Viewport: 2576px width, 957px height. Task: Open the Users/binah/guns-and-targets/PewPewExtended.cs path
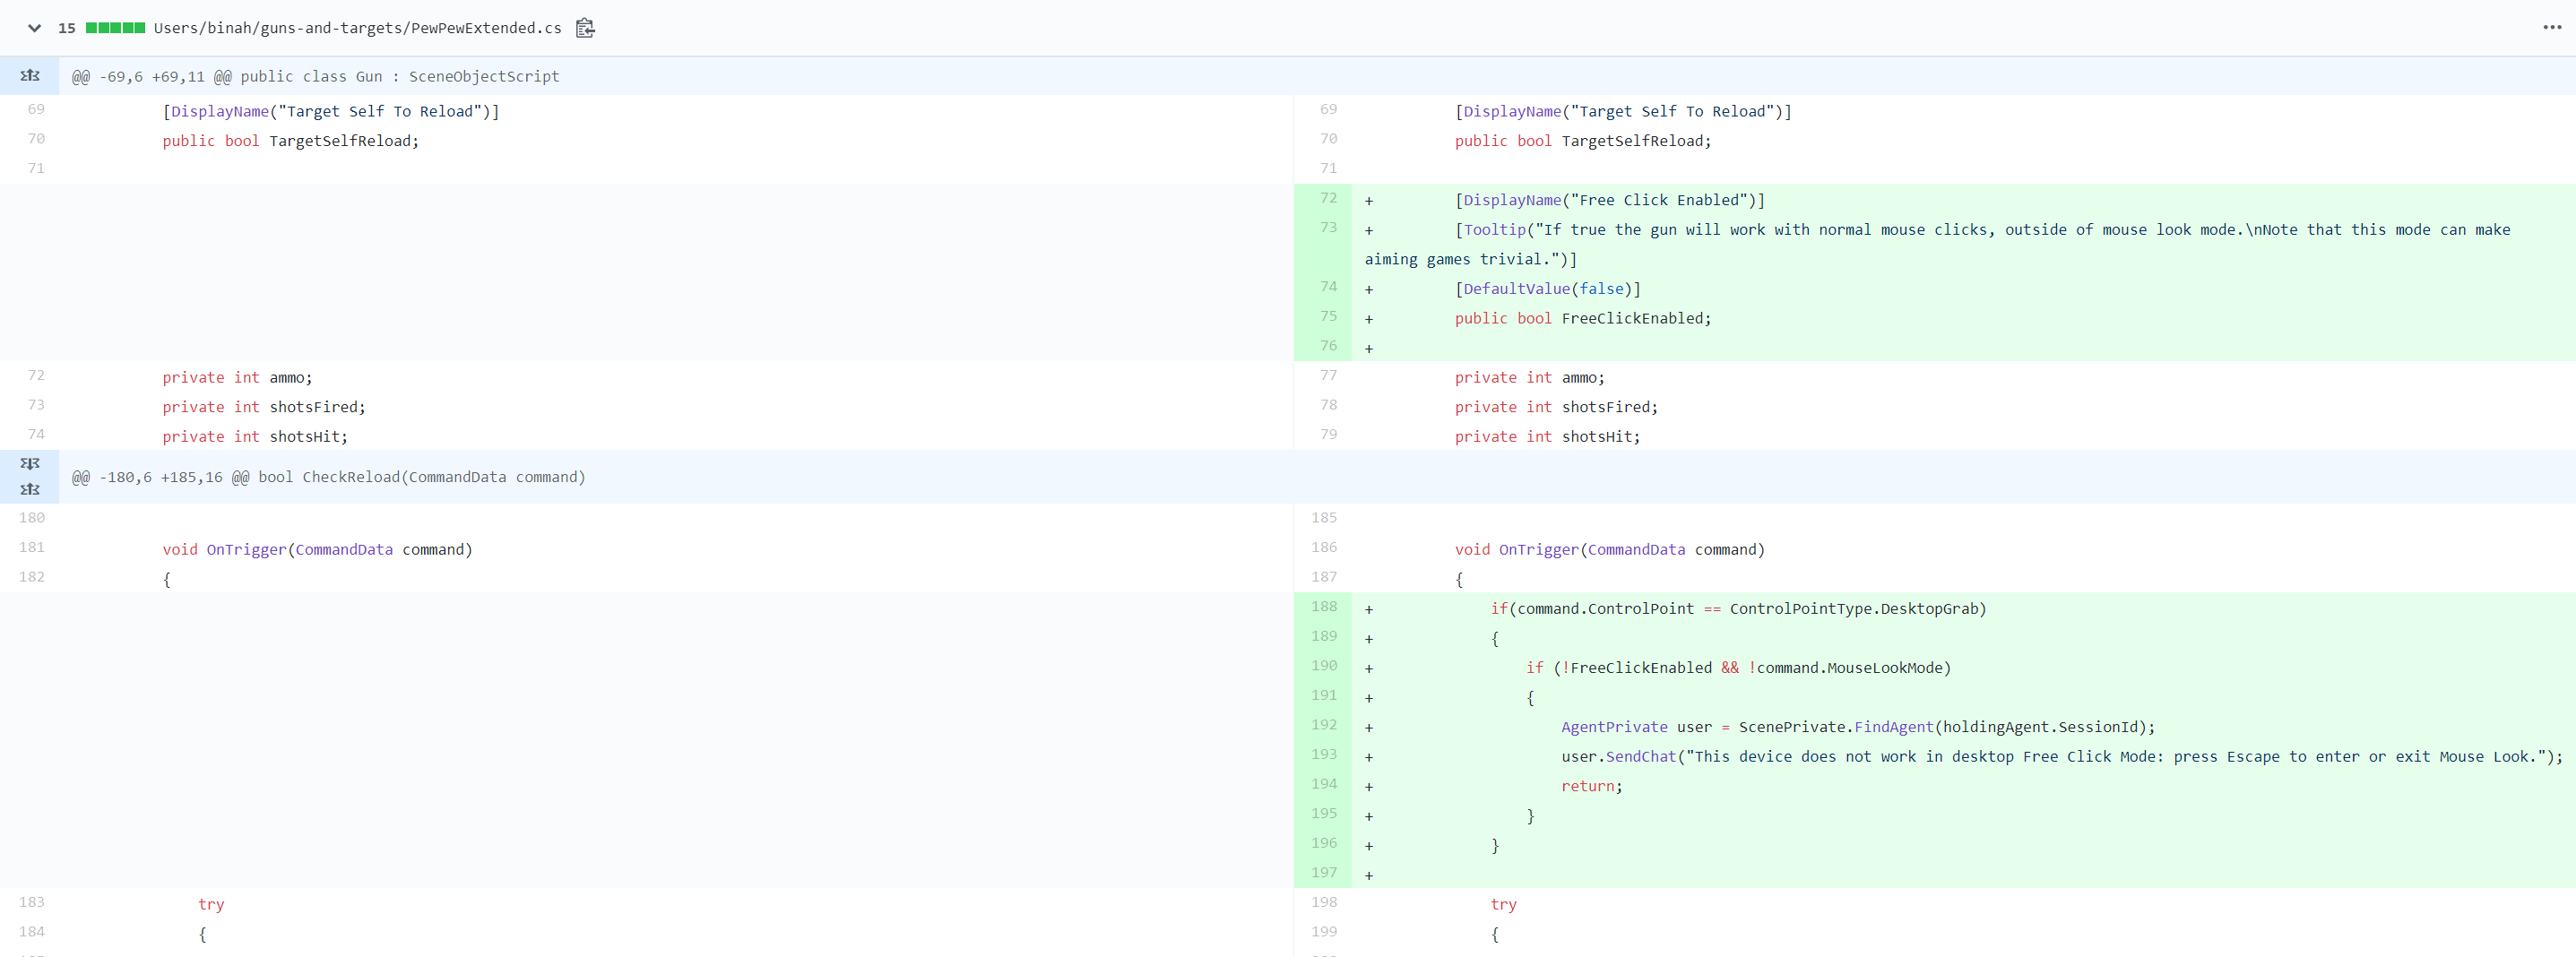click(358, 28)
